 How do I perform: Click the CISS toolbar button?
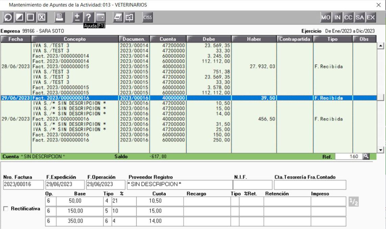coord(147,17)
